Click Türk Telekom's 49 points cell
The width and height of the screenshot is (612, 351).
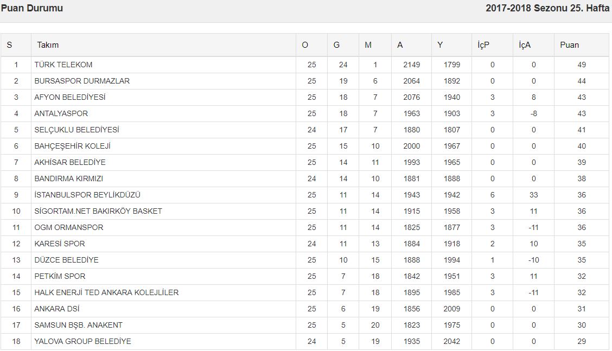tap(582, 65)
